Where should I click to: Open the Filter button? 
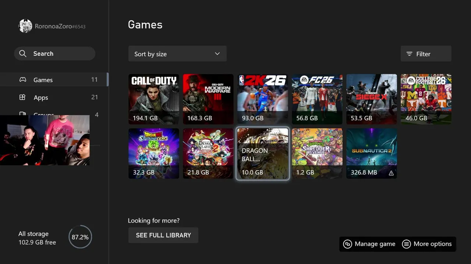(x=426, y=54)
